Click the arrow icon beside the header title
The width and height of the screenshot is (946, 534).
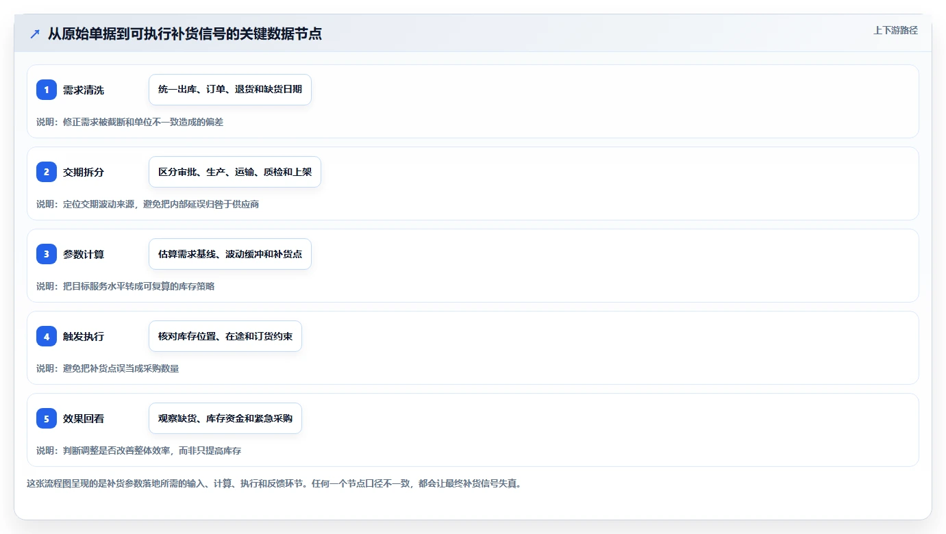pyautogui.click(x=35, y=34)
